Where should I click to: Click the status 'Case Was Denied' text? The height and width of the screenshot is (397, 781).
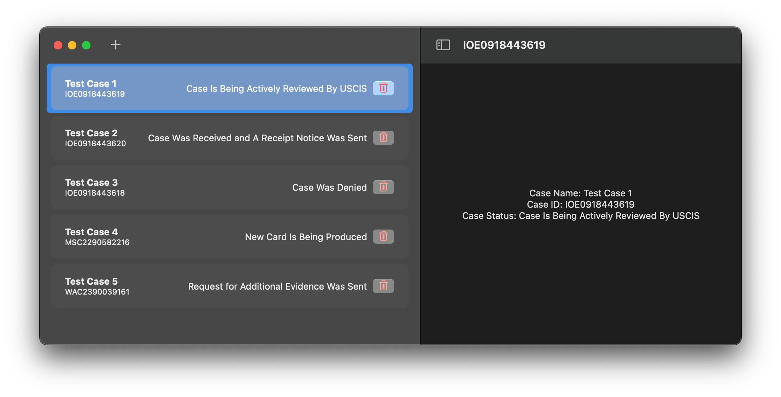pos(329,187)
